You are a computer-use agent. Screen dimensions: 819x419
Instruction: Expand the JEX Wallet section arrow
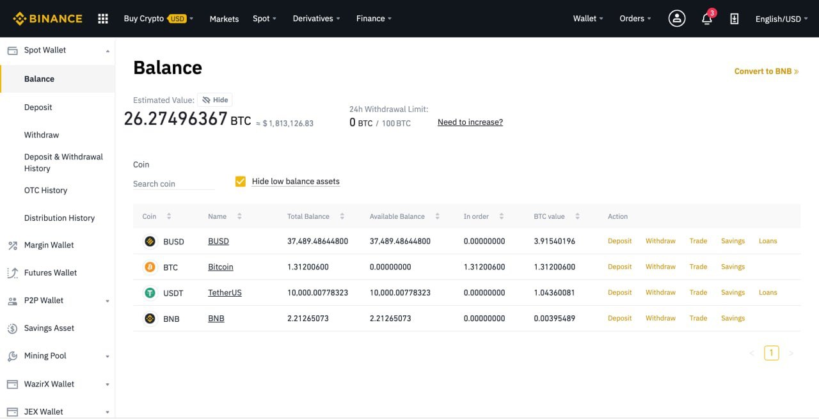(107, 412)
